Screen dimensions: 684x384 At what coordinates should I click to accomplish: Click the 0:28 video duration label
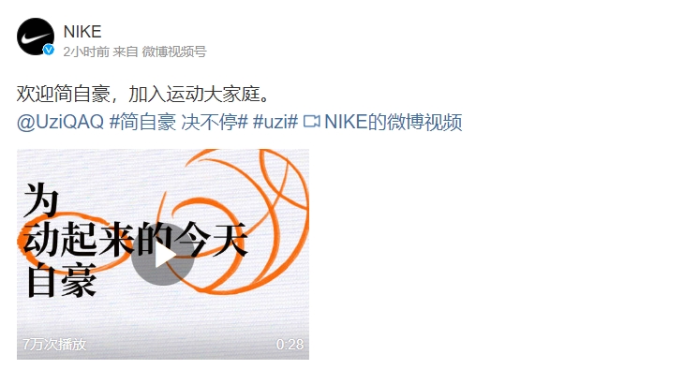[290, 345]
